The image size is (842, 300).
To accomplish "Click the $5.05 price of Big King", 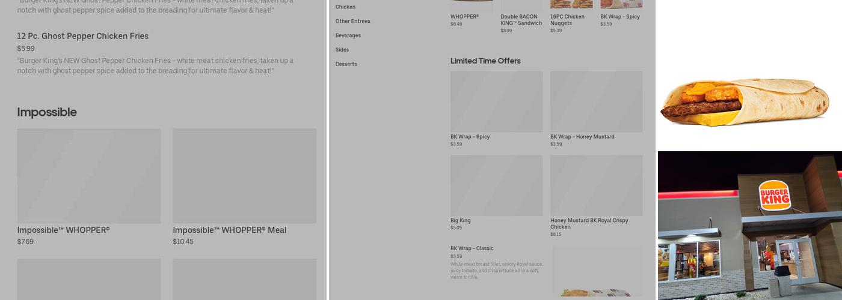I will 456,228.
